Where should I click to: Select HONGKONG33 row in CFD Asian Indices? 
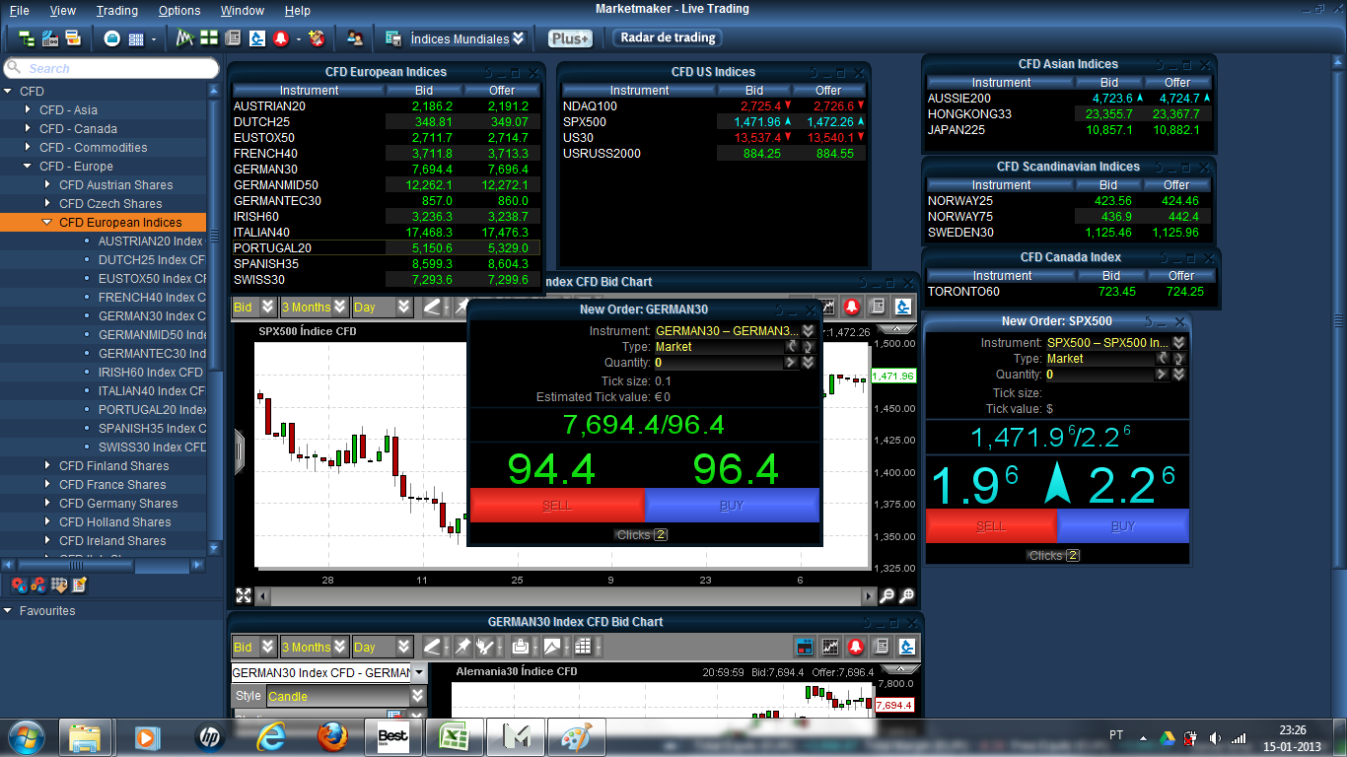(x=1070, y=114)
